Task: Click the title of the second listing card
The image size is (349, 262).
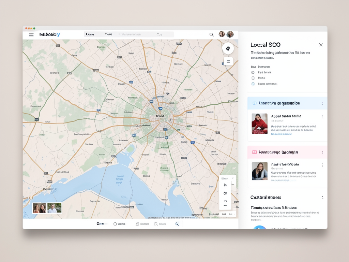Action: (285, 164)
